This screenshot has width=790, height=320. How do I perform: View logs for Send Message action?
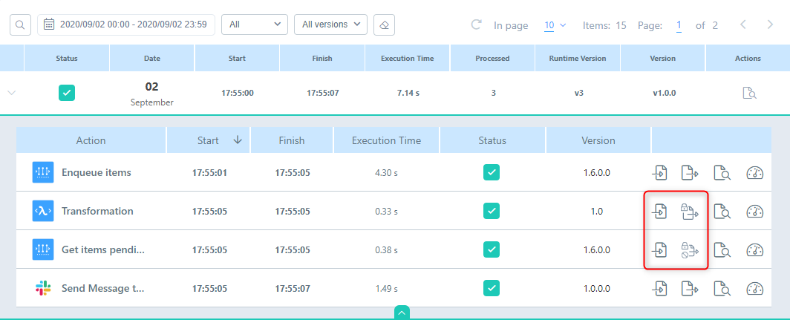(x=722, y=288)
